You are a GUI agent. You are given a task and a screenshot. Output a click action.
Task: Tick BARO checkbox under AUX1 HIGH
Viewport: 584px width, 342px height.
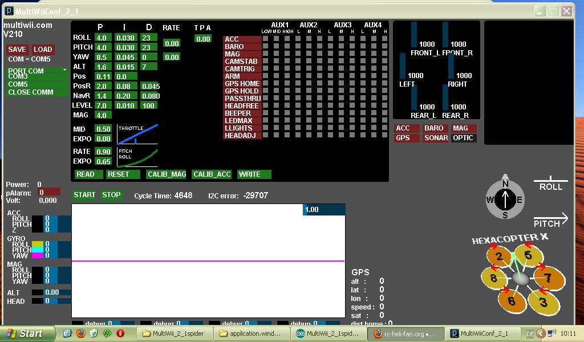[288, 47]
